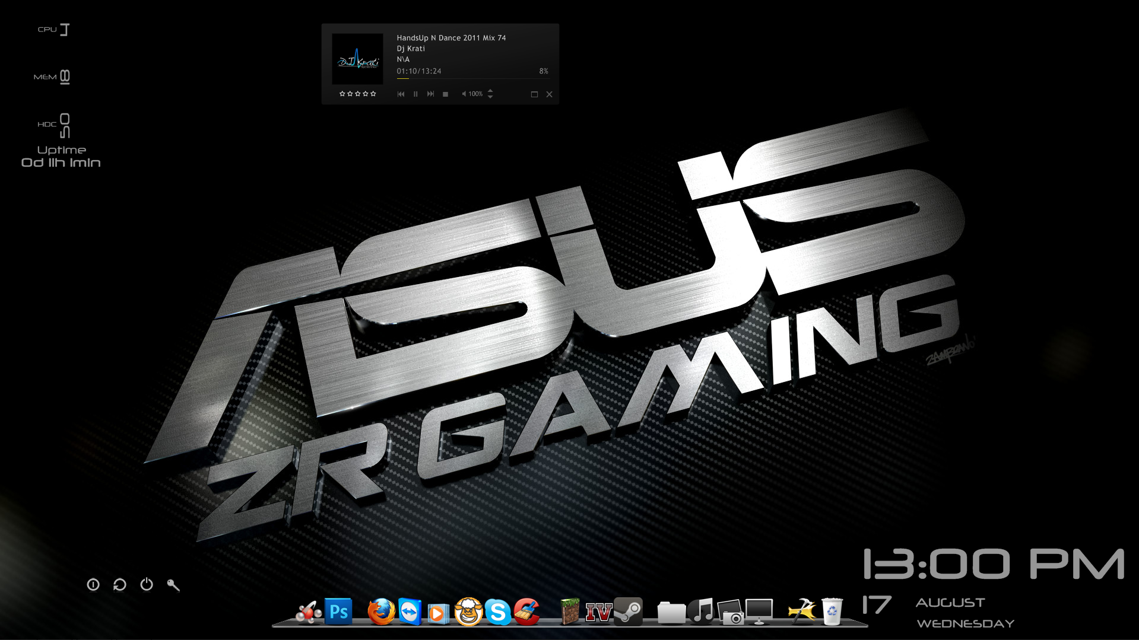Open Steam from the dock
Screen dimensions: 1139x640
628,612
